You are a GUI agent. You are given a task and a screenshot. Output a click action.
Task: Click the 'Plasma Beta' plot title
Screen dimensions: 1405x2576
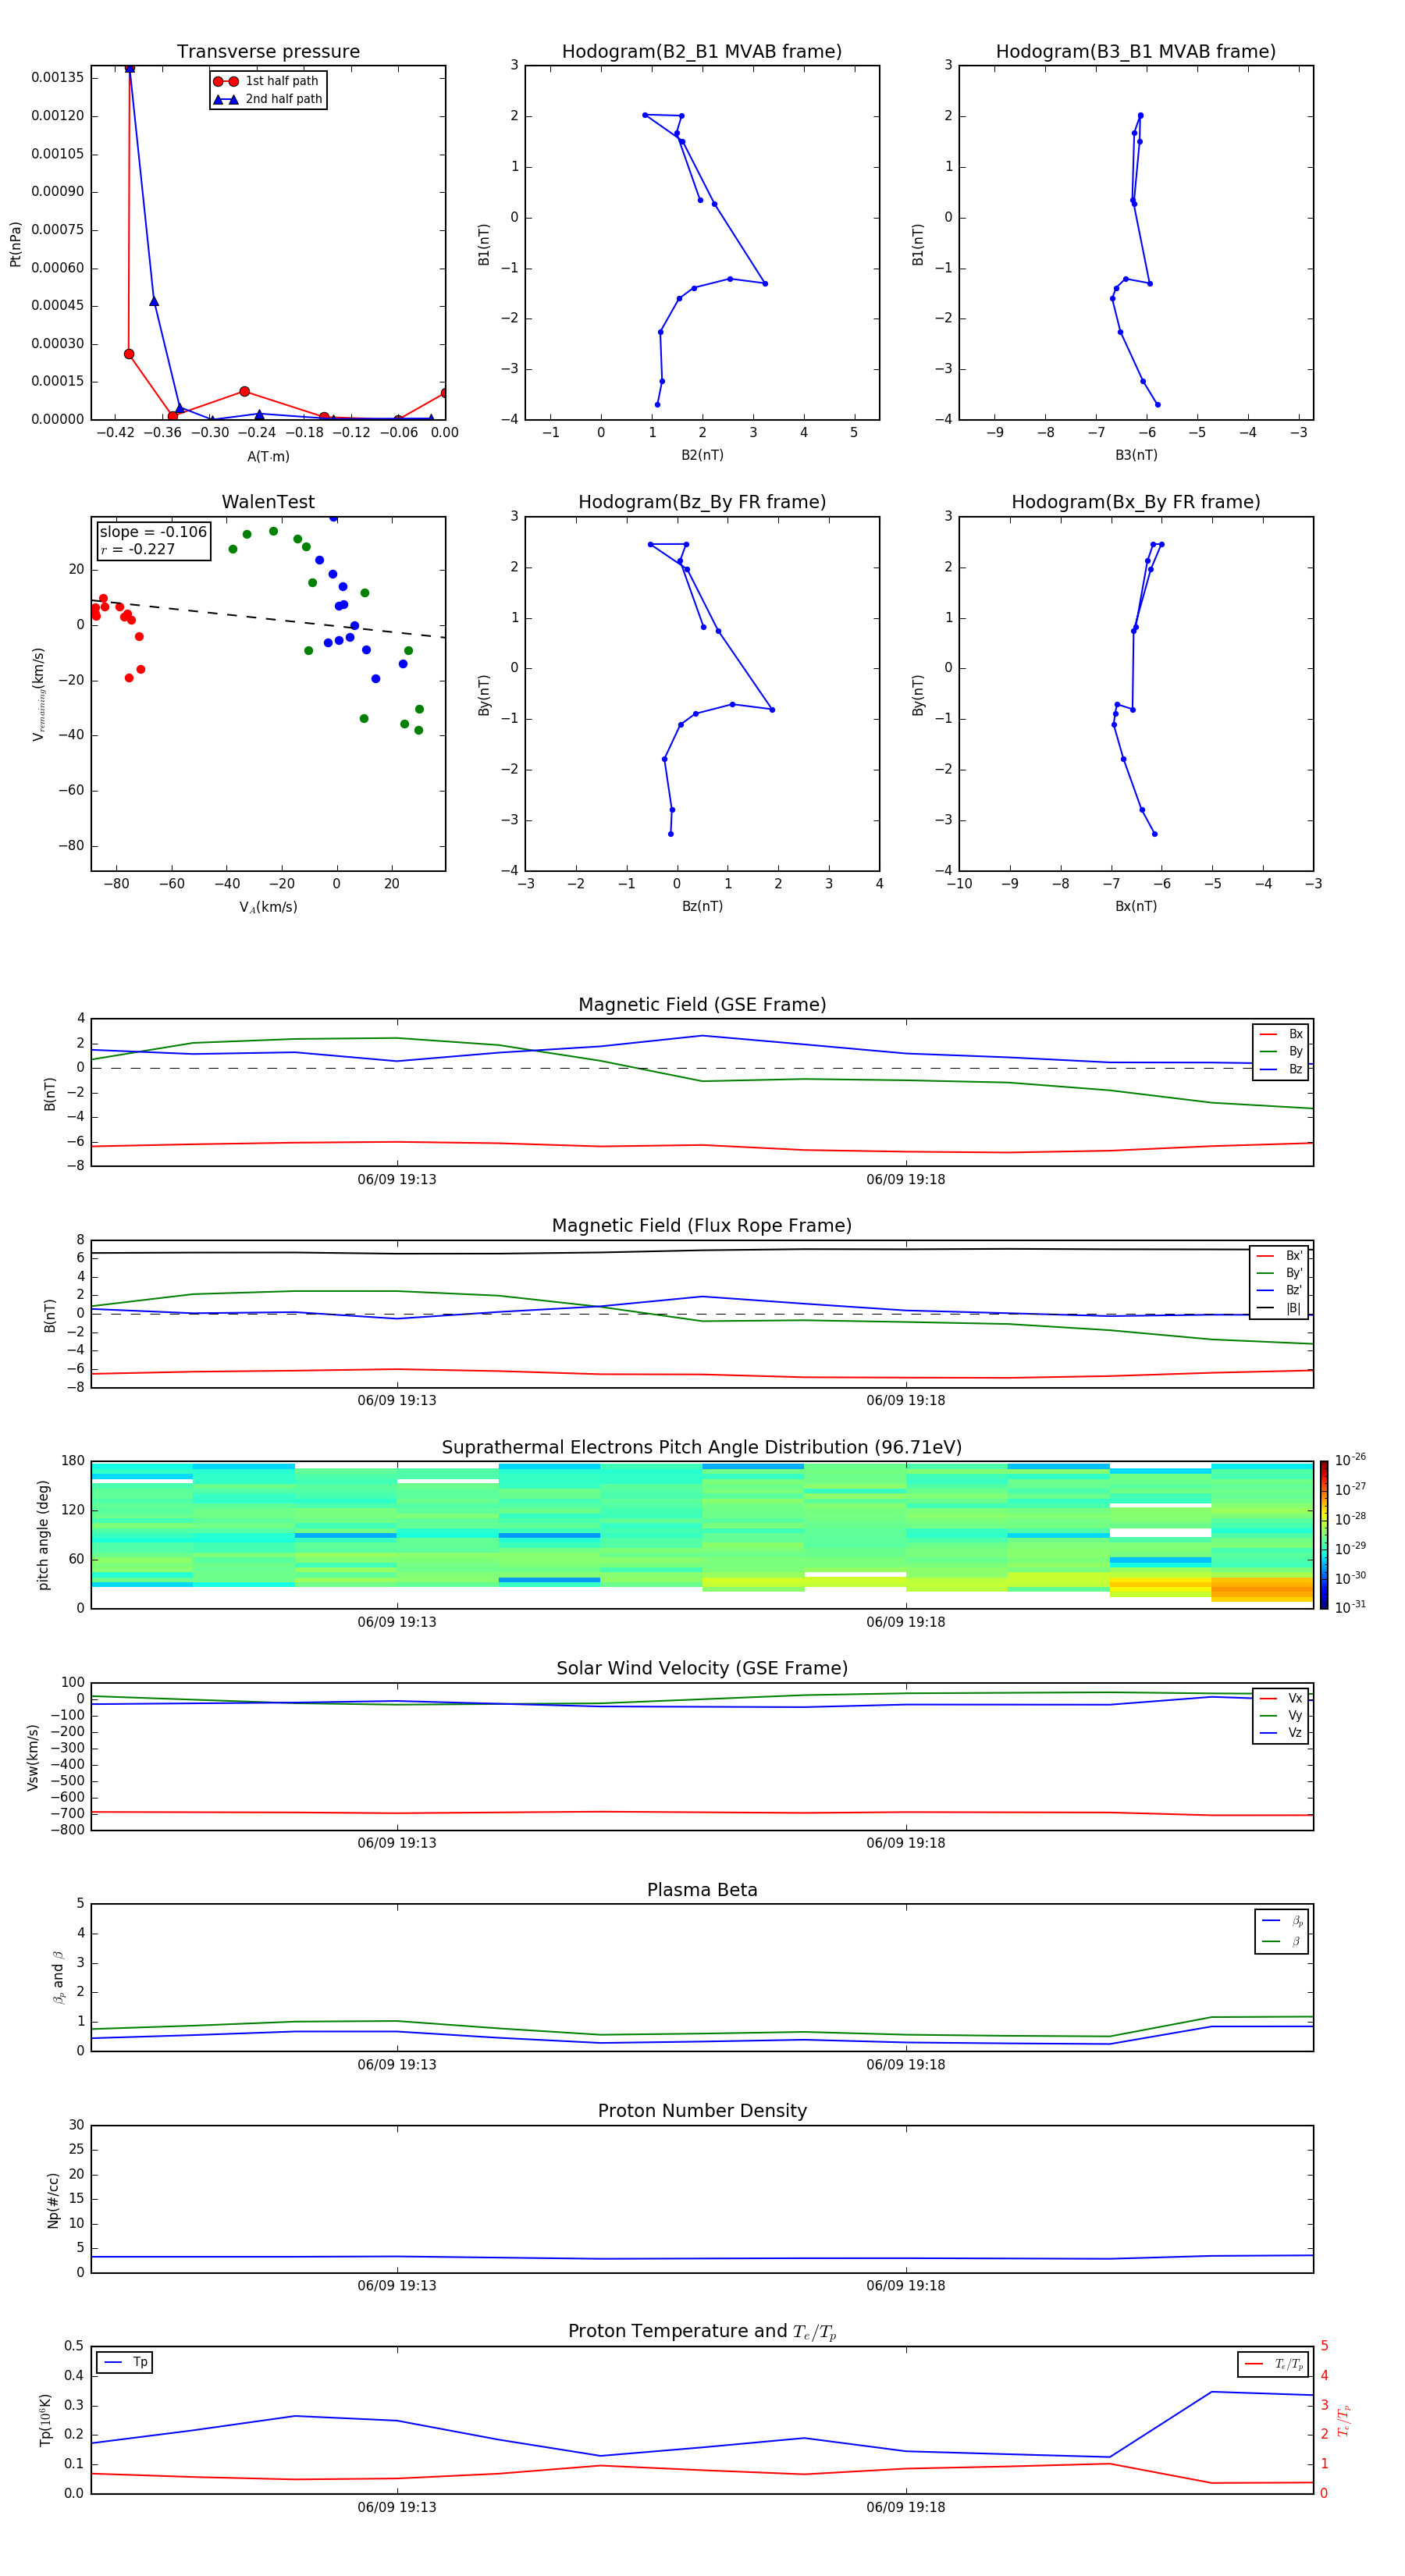pos(702,1891)
